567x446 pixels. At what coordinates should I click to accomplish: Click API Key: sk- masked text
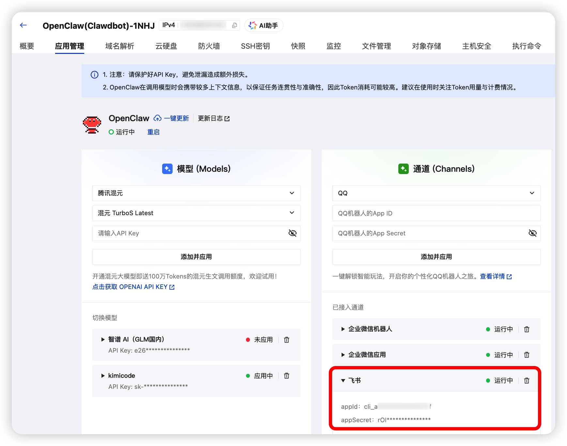point(148,387)
